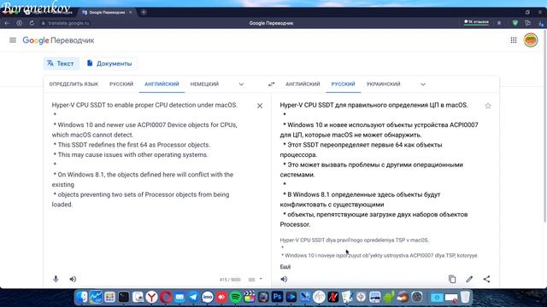
Task: Save translation with the star icon
Action: 488,106
